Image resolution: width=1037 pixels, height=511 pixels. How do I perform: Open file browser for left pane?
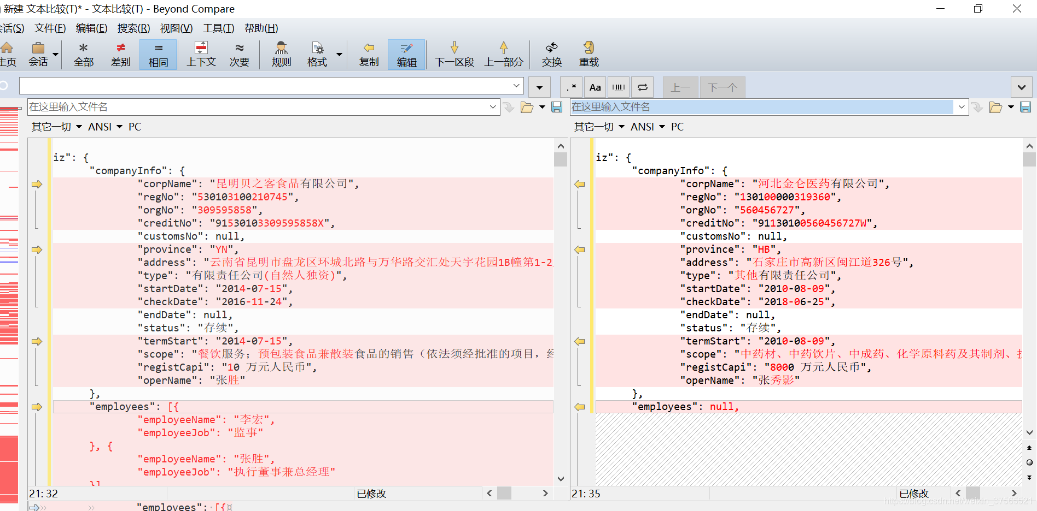(x=527, y=107)
